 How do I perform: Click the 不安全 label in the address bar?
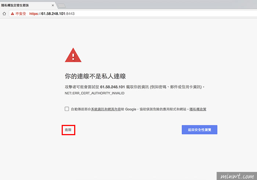(21, 14)
